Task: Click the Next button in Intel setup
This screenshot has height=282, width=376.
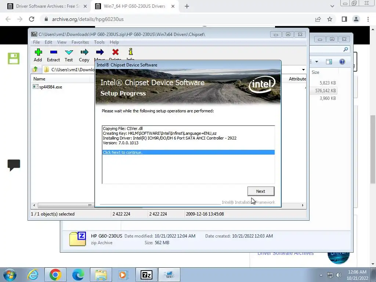Action: [x=261, y=191]
